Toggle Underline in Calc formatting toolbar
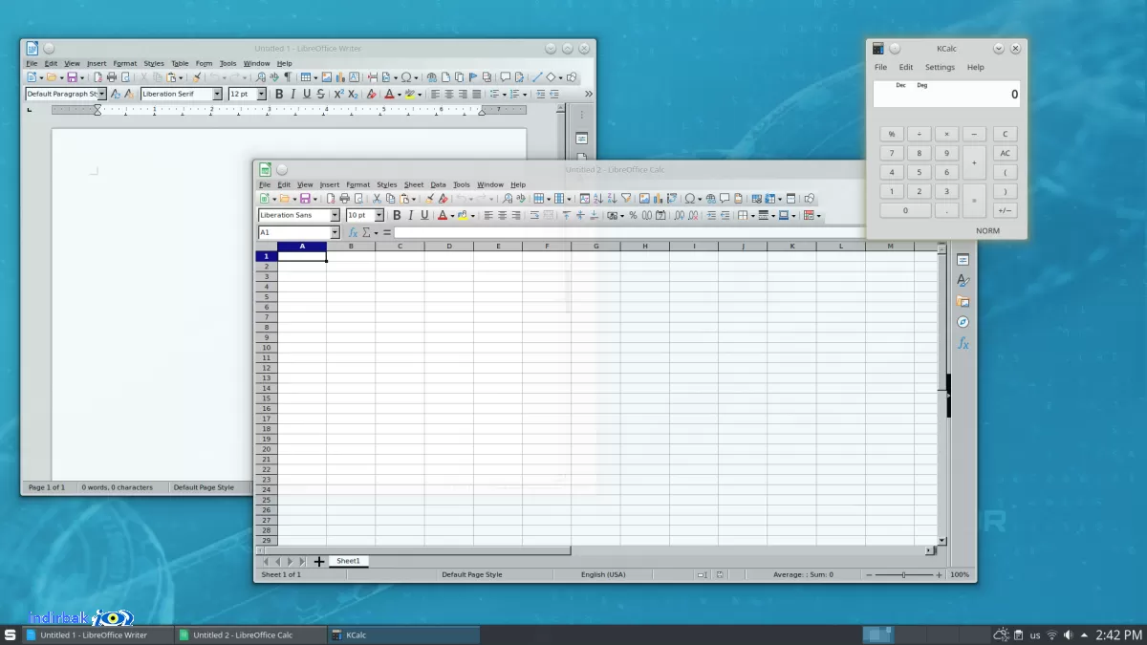This screenshot has width=1147, height=645. click(423, 215)
